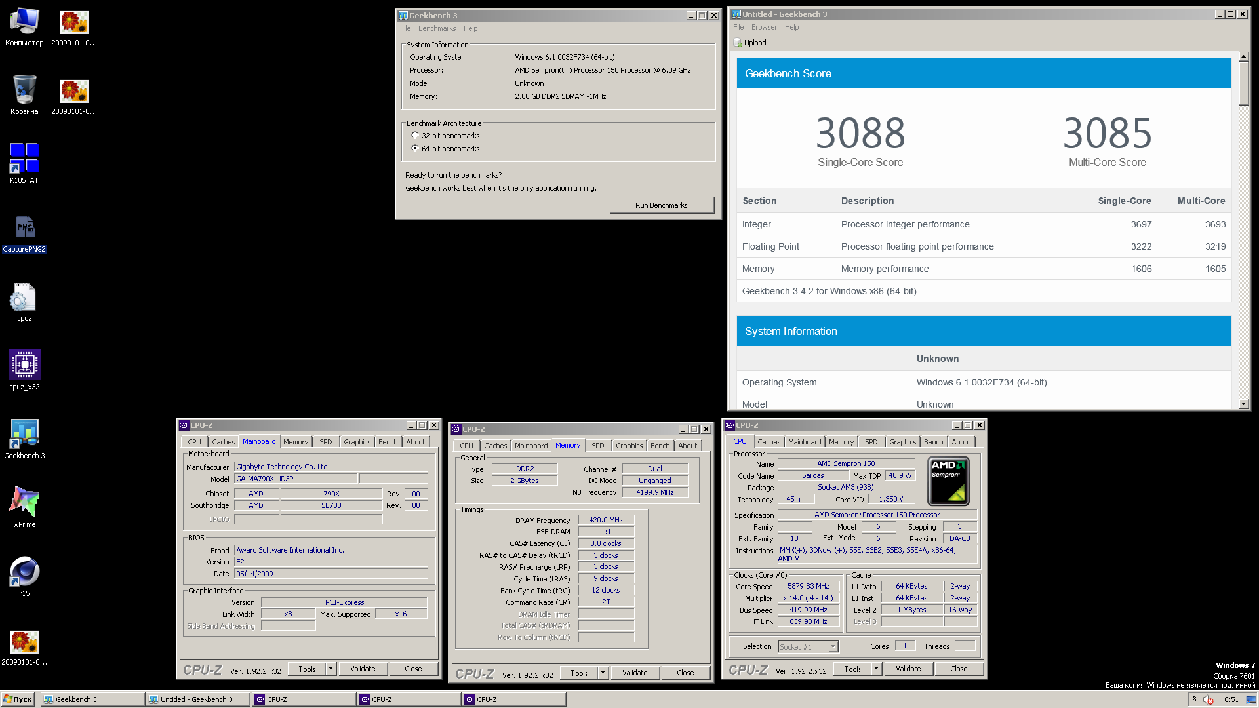The image size is (1259, 708).
Task: Click the Geekbench results vertical scrollbar thumb
Action: click(x=1244, y=84)
